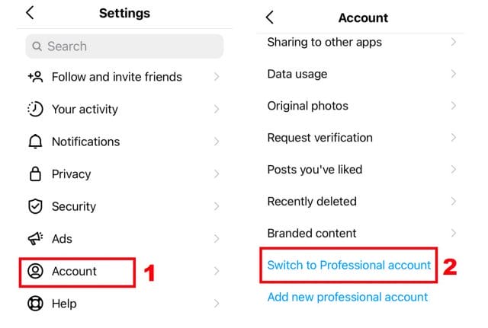This screenshot has height=328, width=488.
Task: Click the person circle Account icon
Action: point(35,271)
